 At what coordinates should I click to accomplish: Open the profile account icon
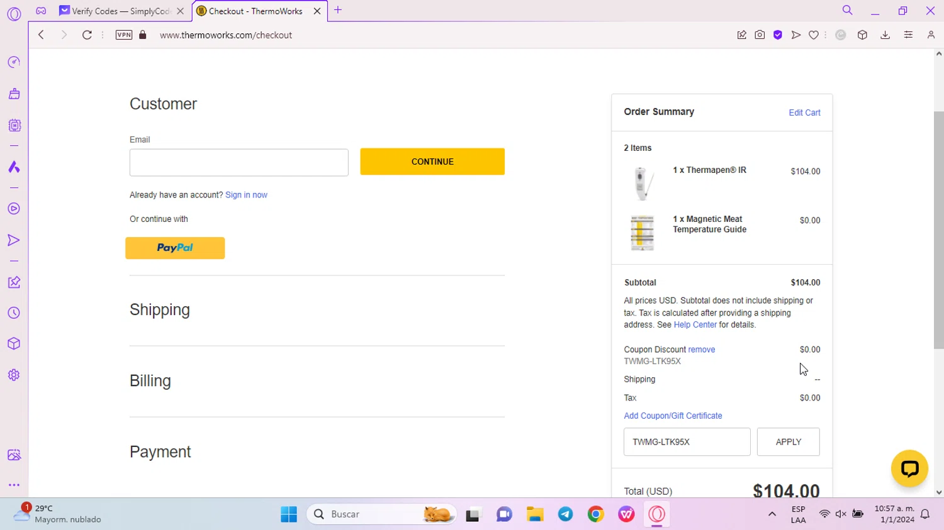click(x=931, y=35)
